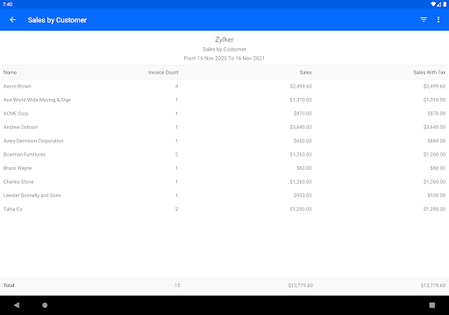Image resolution: width=449 pixels, height=315 pixels.
Task: Tap the report date range text
Action: (224, 59)
